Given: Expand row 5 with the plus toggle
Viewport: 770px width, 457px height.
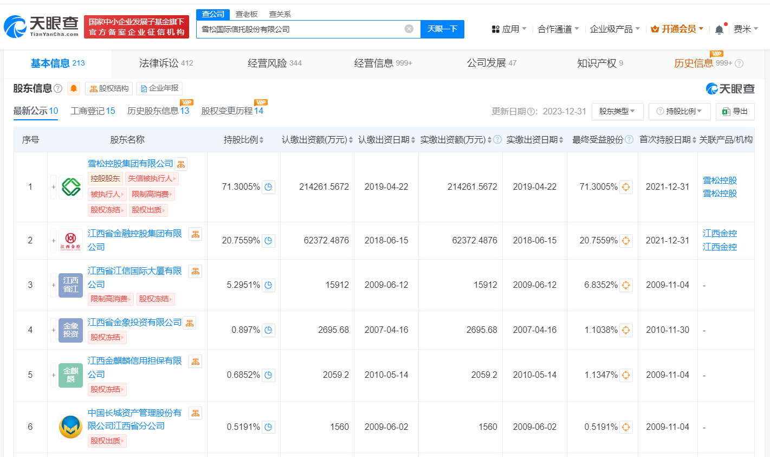Looking at the screenshot, I should [54, 375].
